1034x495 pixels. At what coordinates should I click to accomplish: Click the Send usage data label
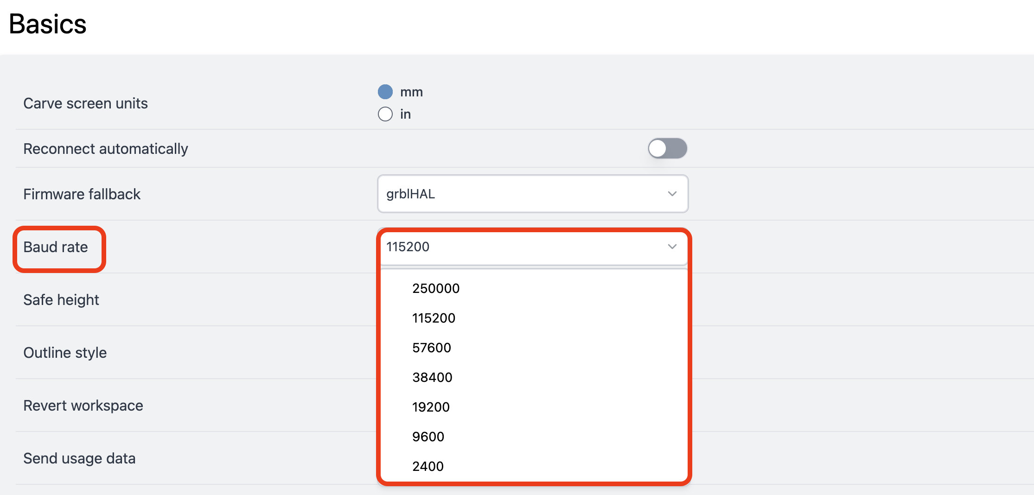click(x=79, y=458)
